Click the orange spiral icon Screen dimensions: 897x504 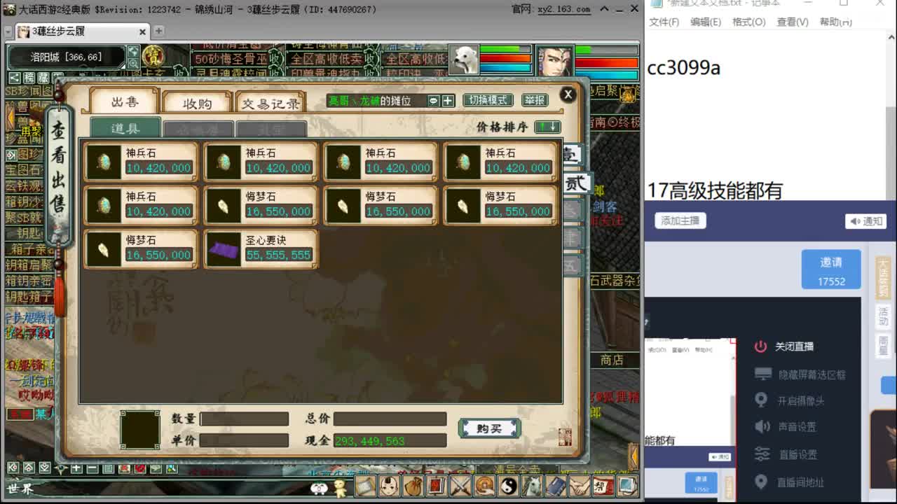[484, 486]
